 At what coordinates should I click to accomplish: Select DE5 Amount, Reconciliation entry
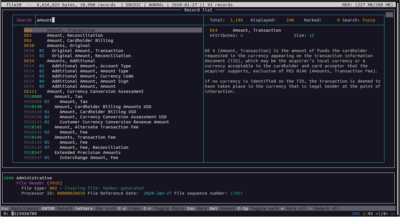(x=75, y=35)
